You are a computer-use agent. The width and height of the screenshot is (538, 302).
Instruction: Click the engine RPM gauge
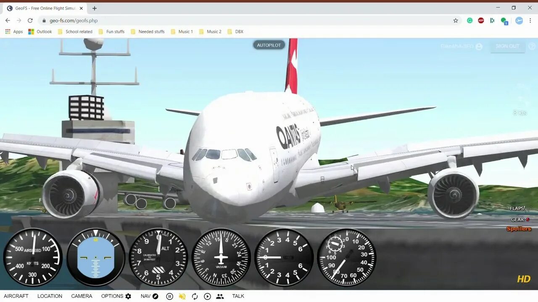[346, 258]
